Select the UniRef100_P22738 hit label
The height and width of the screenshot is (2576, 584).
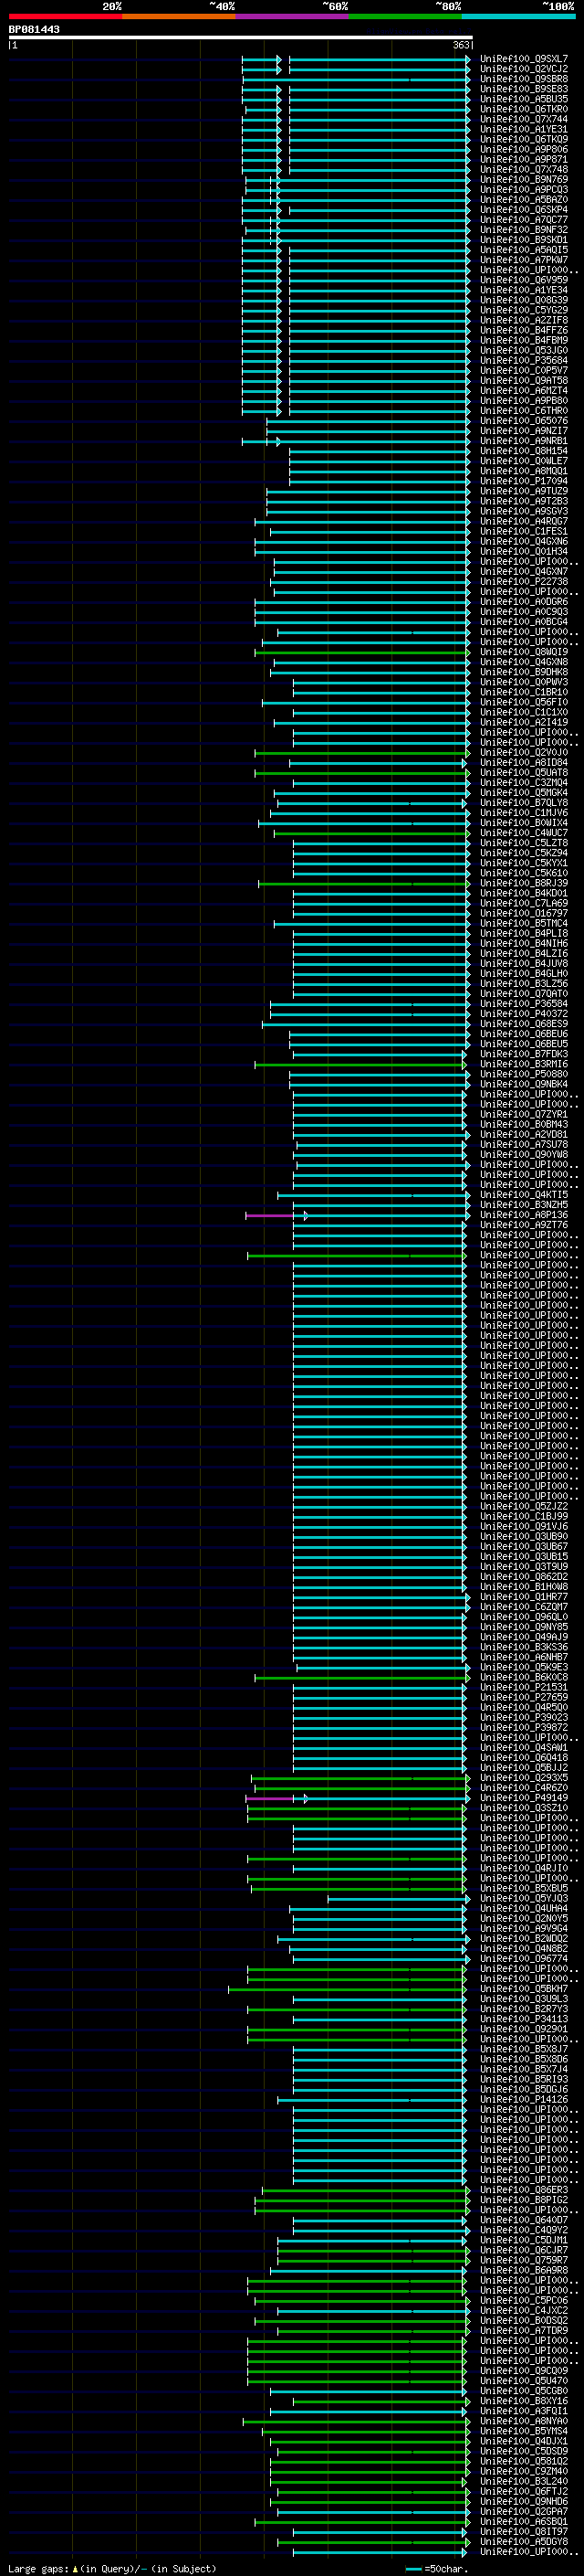(x=523, y=581)
